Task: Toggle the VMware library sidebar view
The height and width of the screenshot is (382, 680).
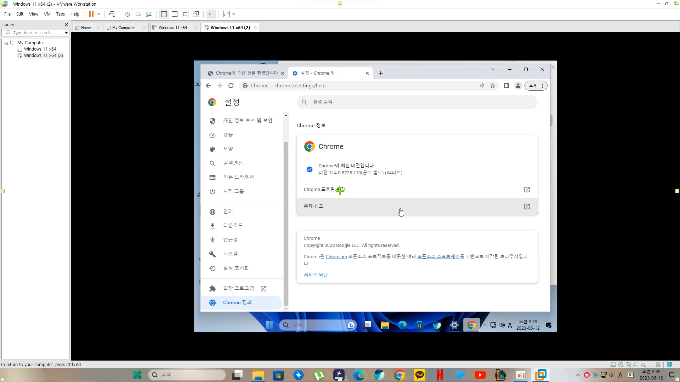Action: (x=164, y=14)
